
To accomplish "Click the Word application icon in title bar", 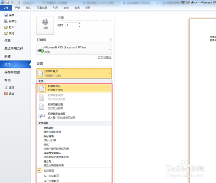I will coord(2,2).
